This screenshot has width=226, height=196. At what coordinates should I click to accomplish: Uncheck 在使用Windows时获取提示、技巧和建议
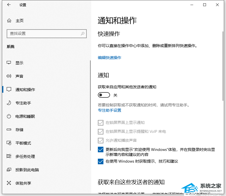[100, 161]
